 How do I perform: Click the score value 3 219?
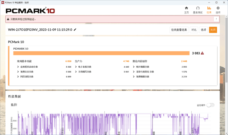point(184,77)
